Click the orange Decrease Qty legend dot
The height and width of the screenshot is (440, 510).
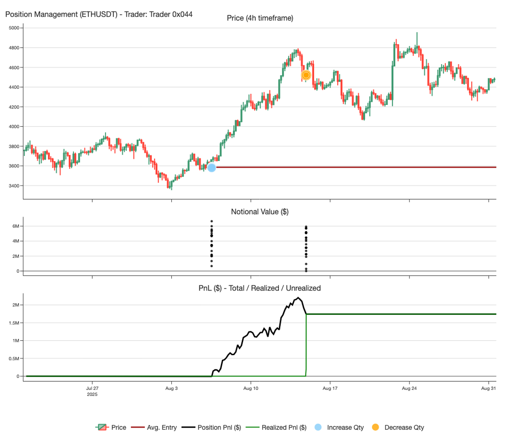click(375, 427)
